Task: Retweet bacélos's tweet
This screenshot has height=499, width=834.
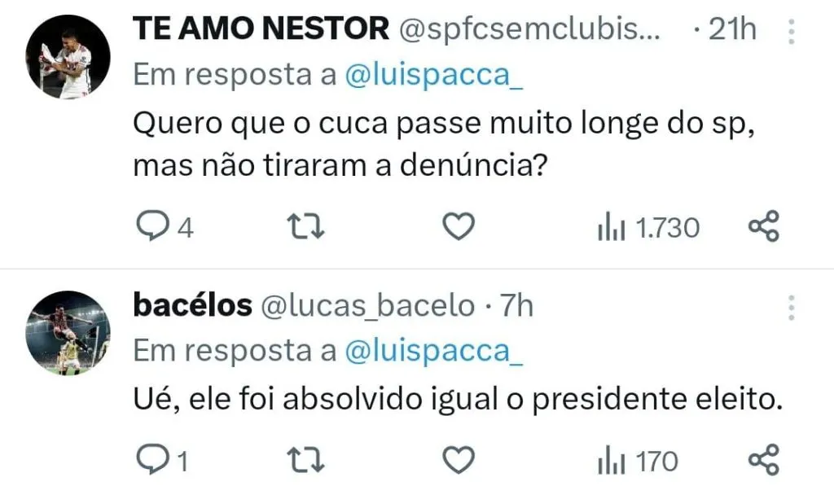Action: click(308, 462)
